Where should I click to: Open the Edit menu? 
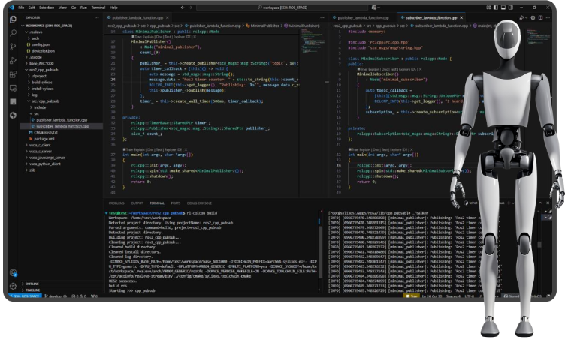tap(32, 8)
